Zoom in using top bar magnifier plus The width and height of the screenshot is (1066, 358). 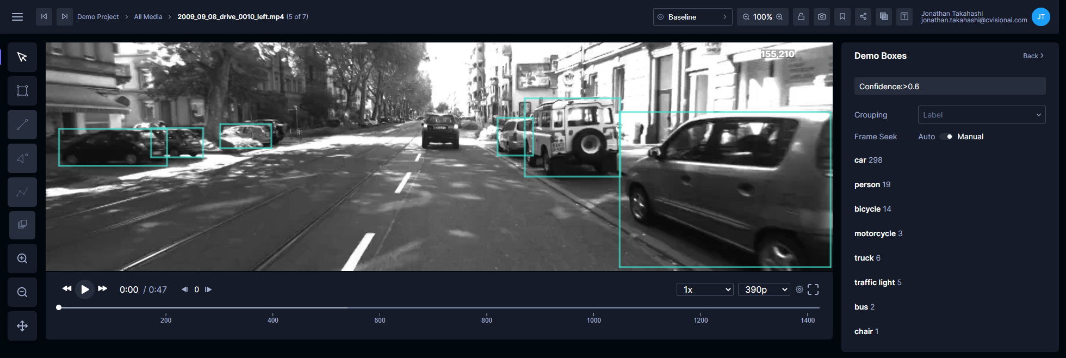coord(779,17)
